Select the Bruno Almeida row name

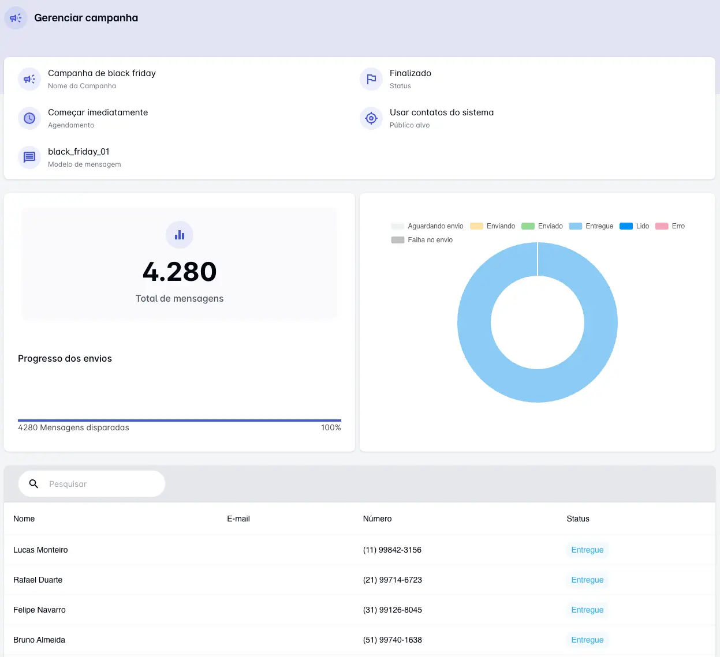(39, 640)
